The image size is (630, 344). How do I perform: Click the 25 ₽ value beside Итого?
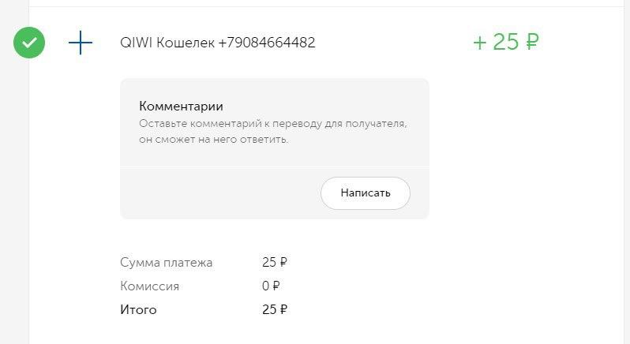pos(274,309)
